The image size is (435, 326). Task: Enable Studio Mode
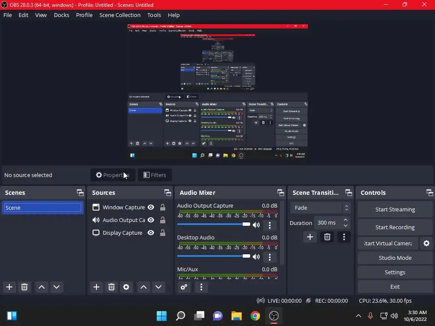point(395,258)
